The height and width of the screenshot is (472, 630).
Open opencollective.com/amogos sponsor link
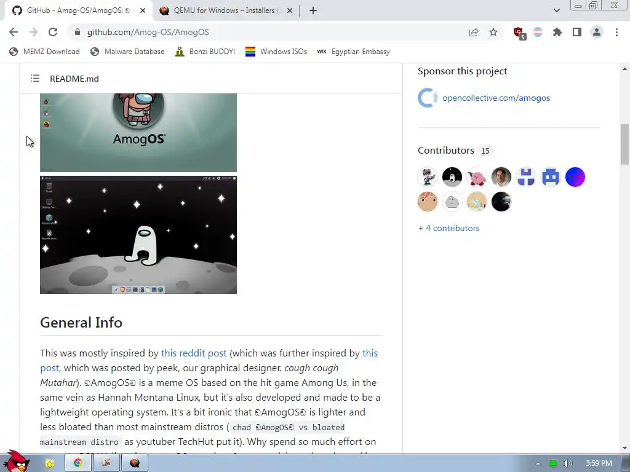[x=496, y=98]
